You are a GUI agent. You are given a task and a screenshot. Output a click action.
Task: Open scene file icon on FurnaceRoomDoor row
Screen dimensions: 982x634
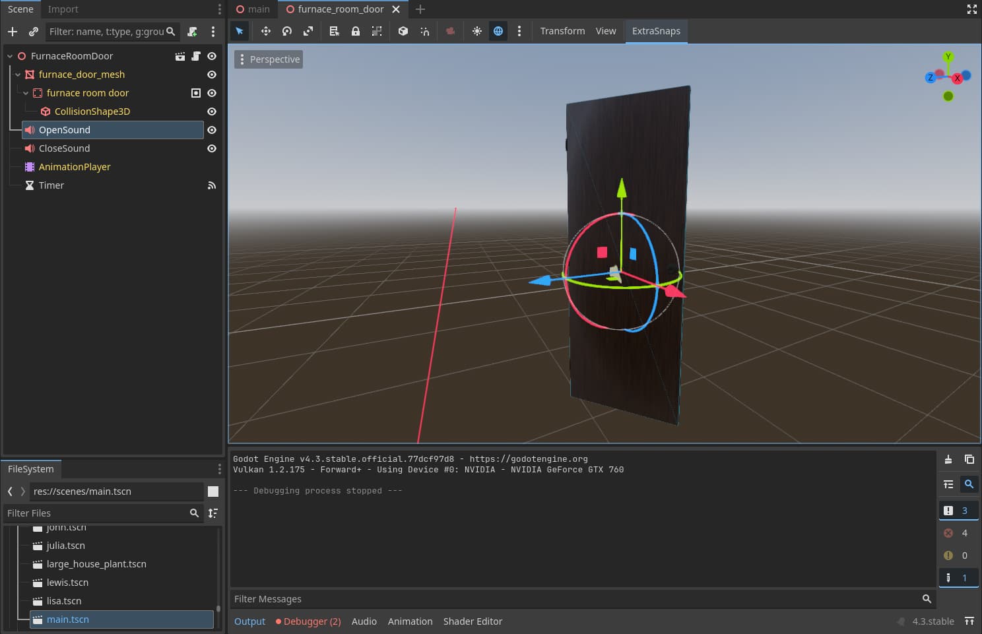[180, 56]
